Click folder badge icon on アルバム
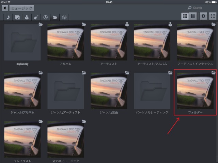Image resolution: width=218 pixels, height=163 pixels. tap(84, 24)
